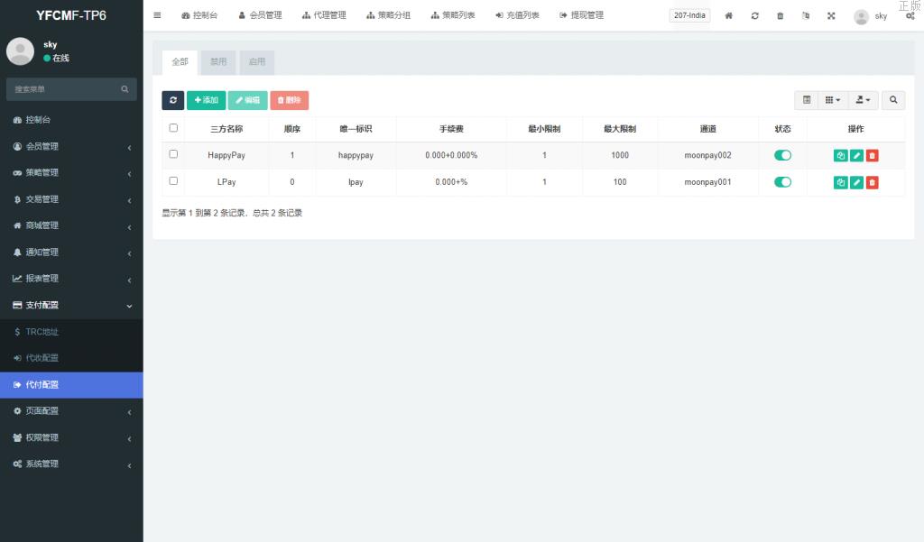Screen dimensions: 924x542
Task: Click the pencil edit icon for HappyPay
Action: [856, 156]
